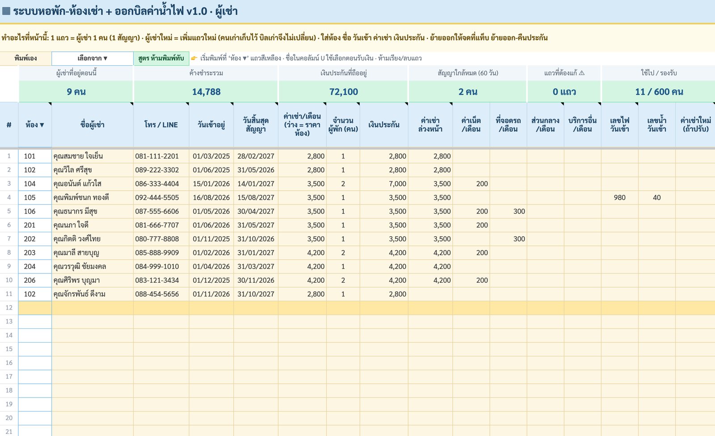Click the 'ที่จอดรถ/เดือน' column header

(508, 125)
